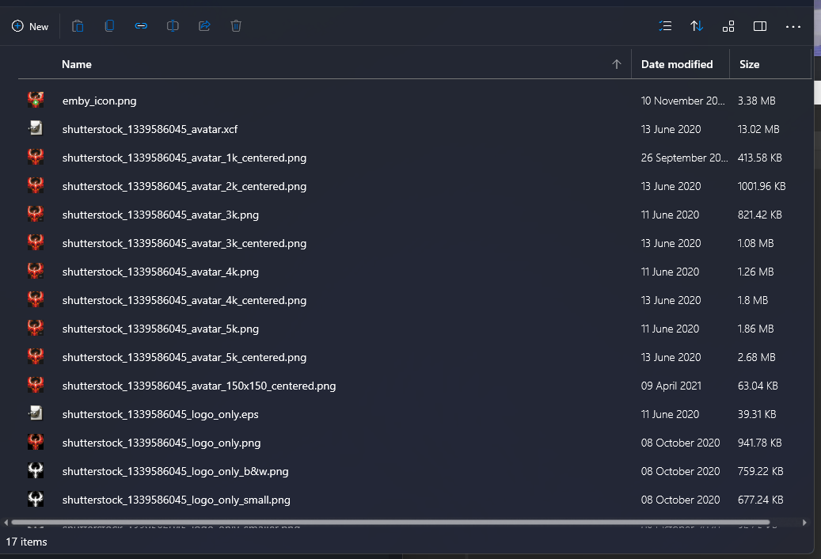Click the copy icon in toolbar
The width and height of the screenshot is (821, 559).
(x=109, y=26)
